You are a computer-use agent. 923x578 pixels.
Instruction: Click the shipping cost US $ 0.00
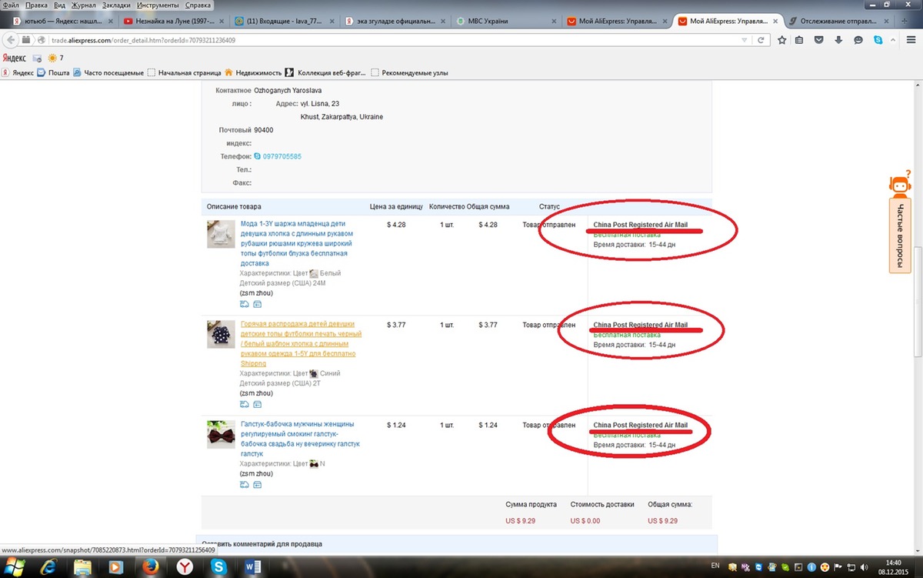(586, 521)
